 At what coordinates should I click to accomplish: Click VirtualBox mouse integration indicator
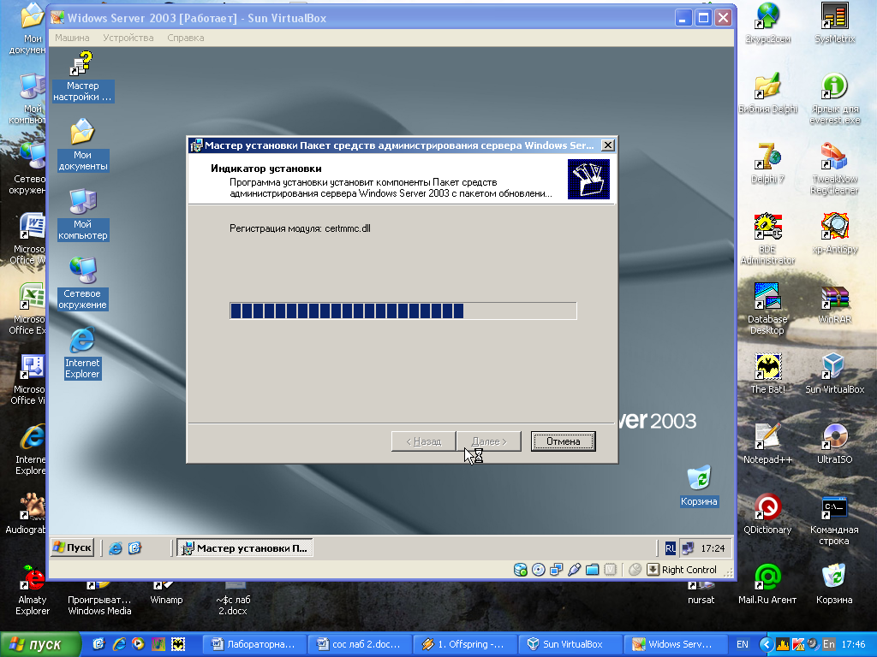(635, 569)
